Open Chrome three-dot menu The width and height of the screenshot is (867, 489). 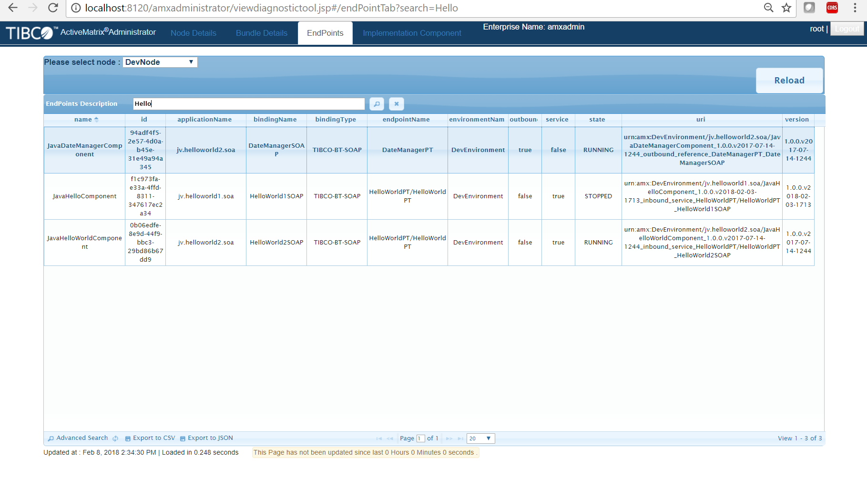click(855, 8)
